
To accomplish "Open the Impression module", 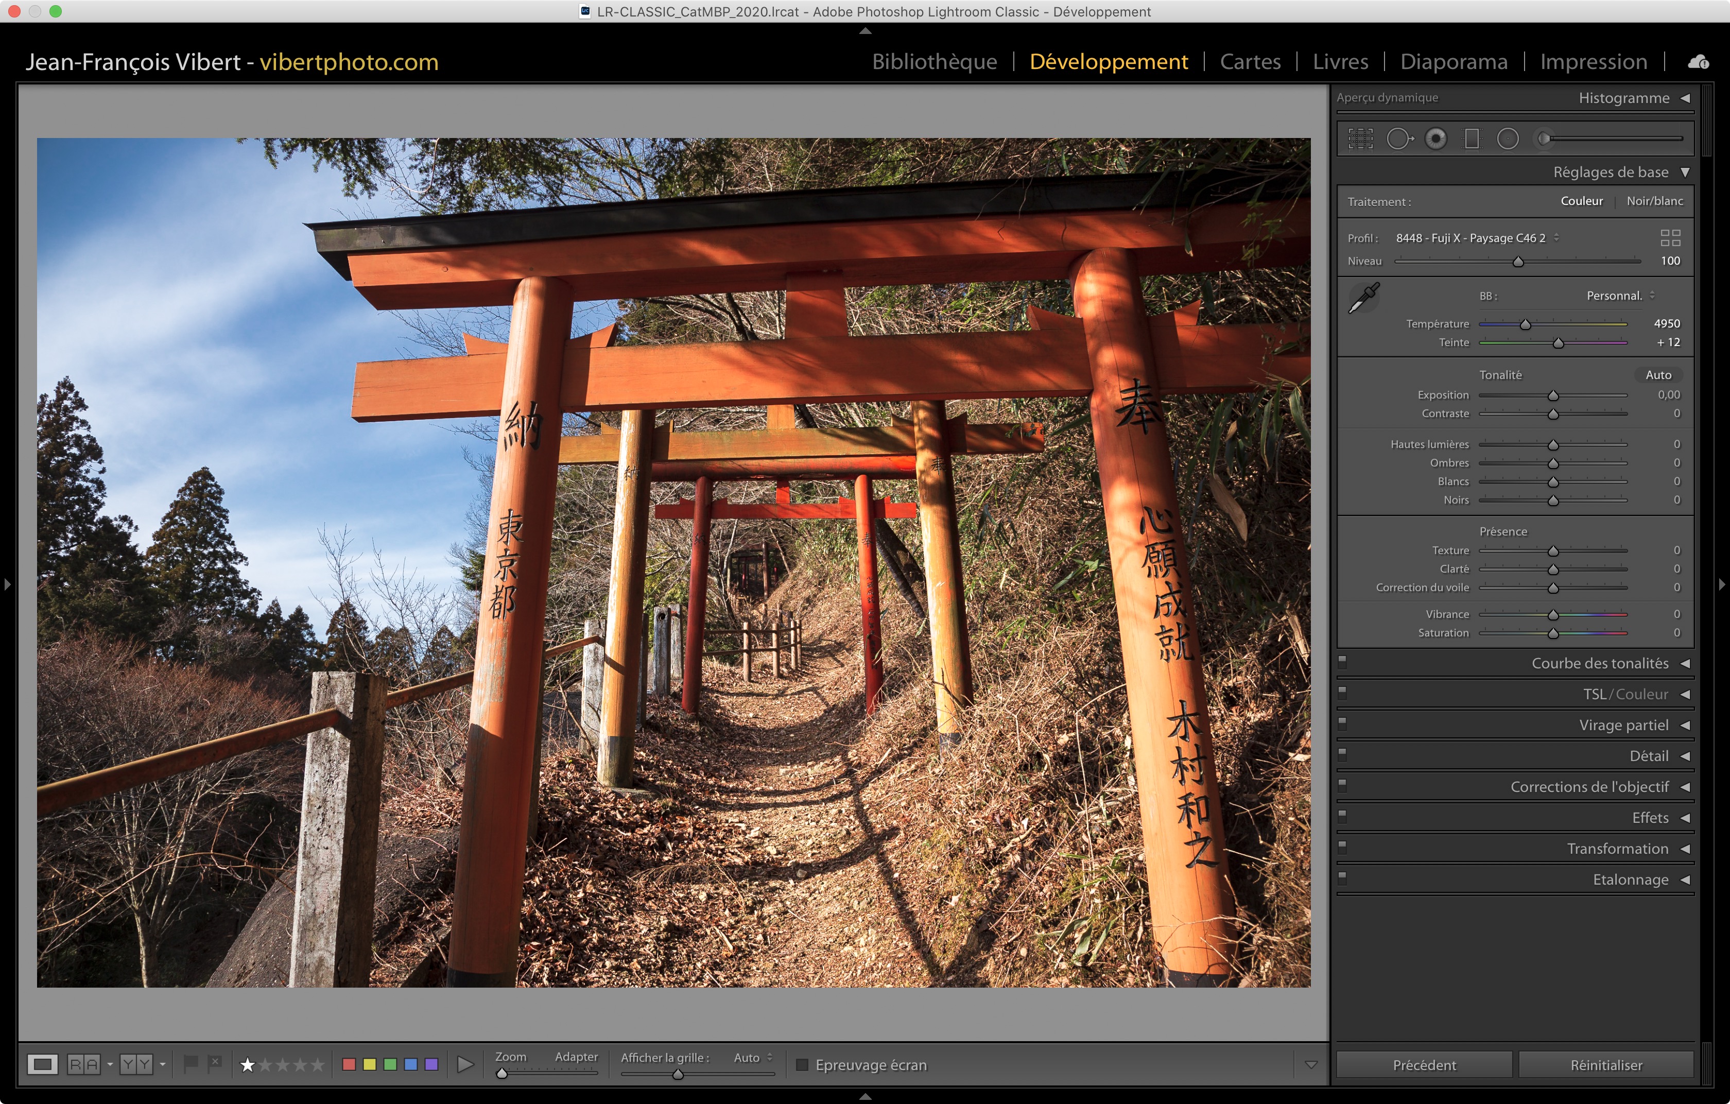I will (x=1593, y=62).
